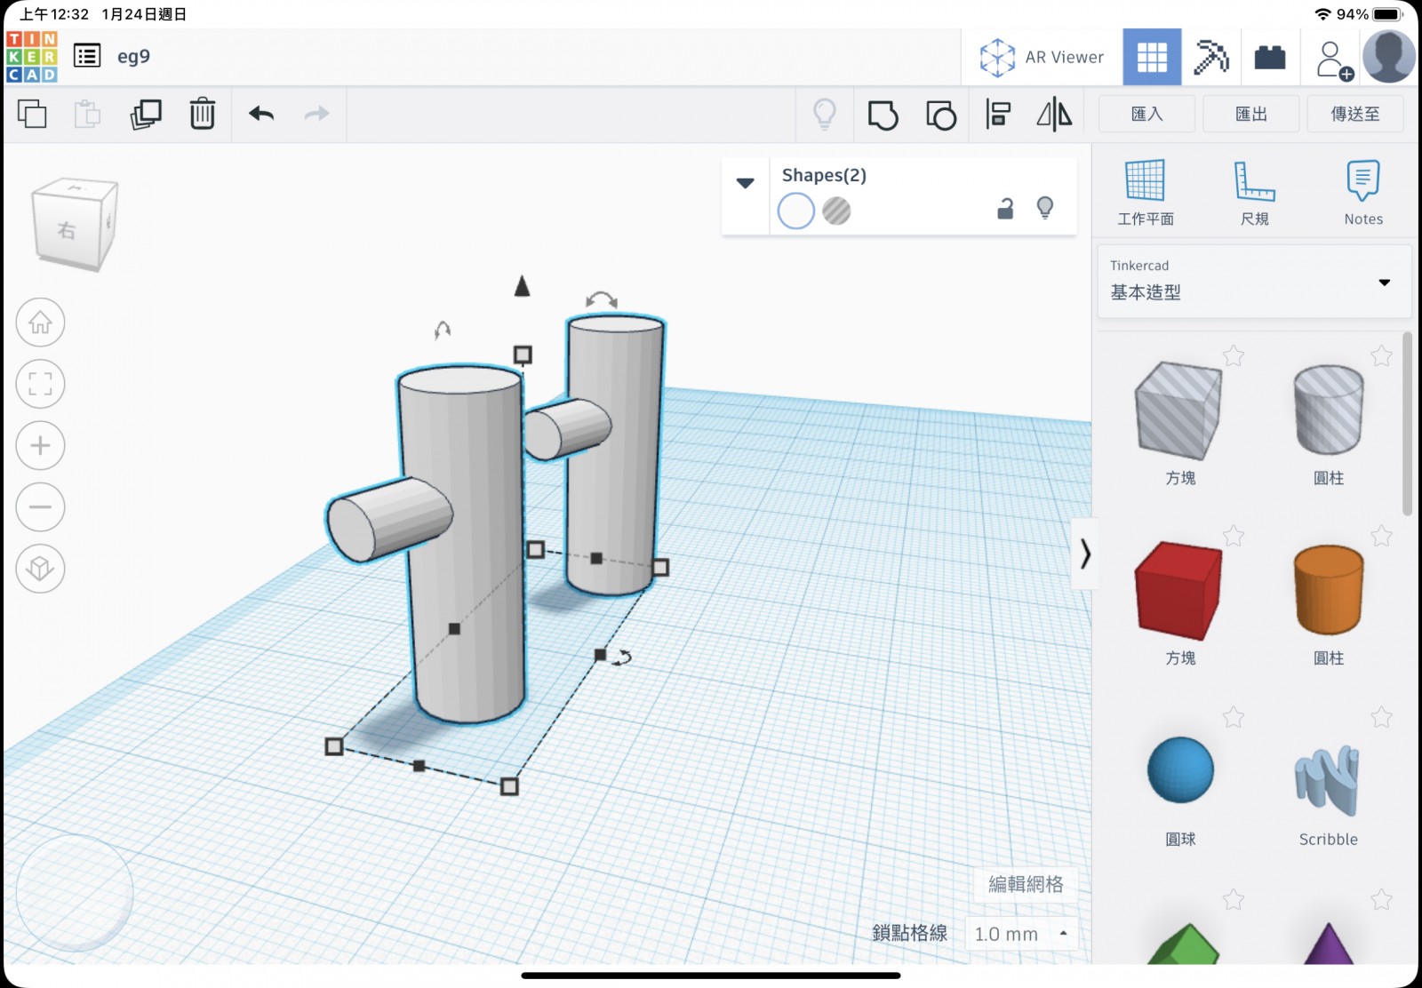Viewport: 1422px width, 988px height.
Task: Zoom in with plus button
Action: pos(41,445)
